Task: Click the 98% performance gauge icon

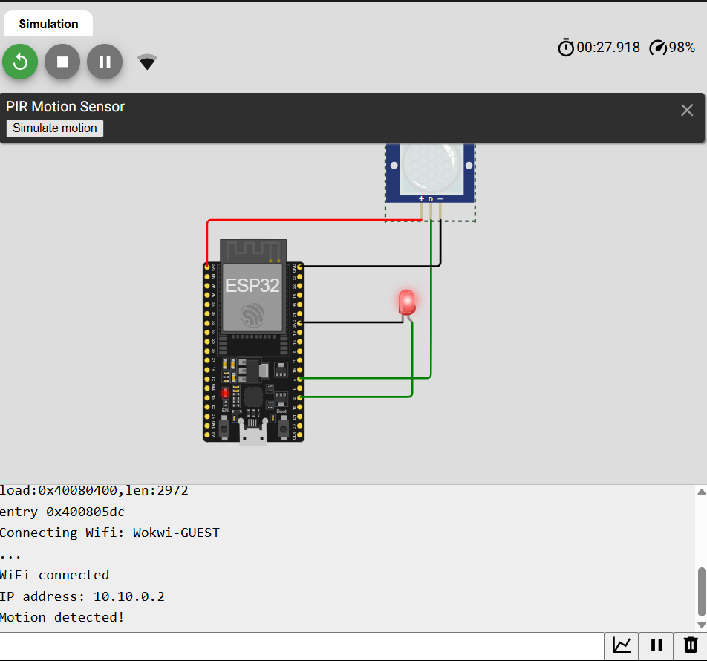Action: [659, 47]
